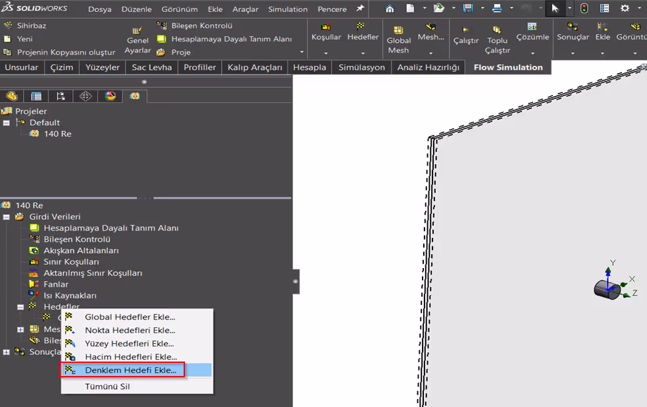Click the New document icon
This screenshot has width=647, height=407.
(x=410, y=9)
